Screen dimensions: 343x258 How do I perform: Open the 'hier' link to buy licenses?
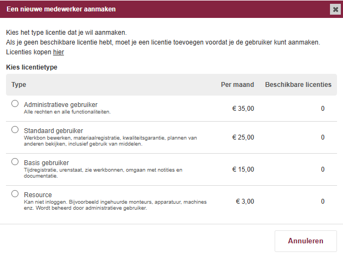[x=59, y=52]
